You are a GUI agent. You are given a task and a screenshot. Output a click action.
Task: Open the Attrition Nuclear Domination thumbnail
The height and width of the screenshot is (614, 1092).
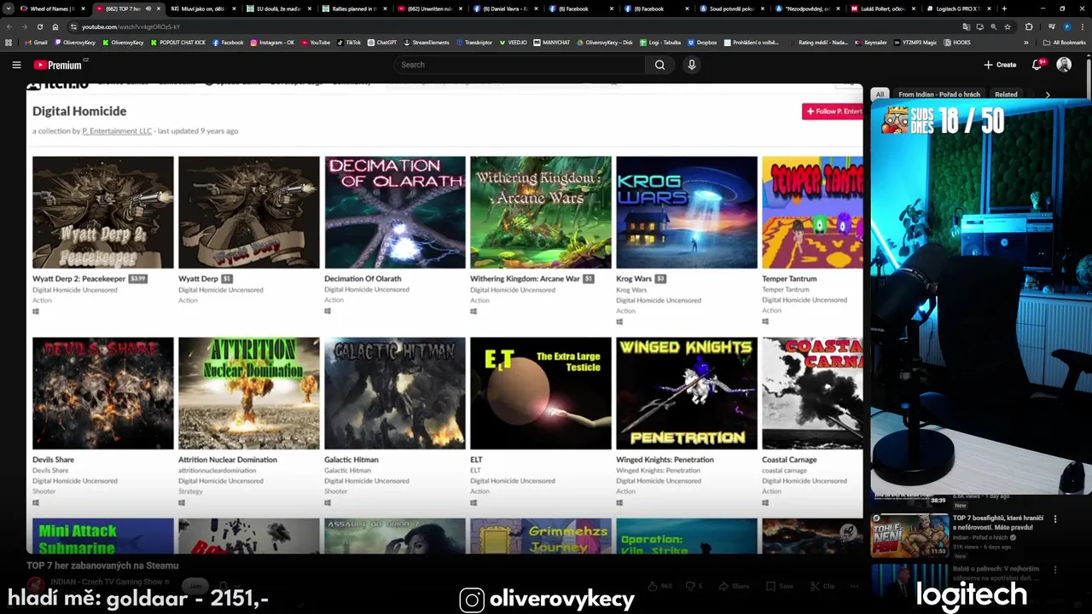249,393
